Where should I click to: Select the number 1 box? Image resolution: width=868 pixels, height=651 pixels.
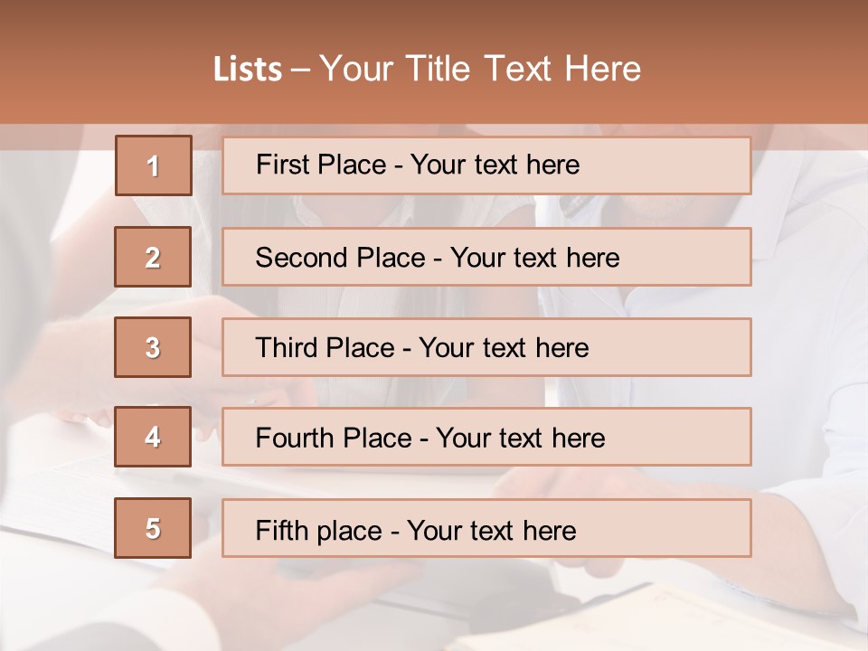click(x=154, y=165)
